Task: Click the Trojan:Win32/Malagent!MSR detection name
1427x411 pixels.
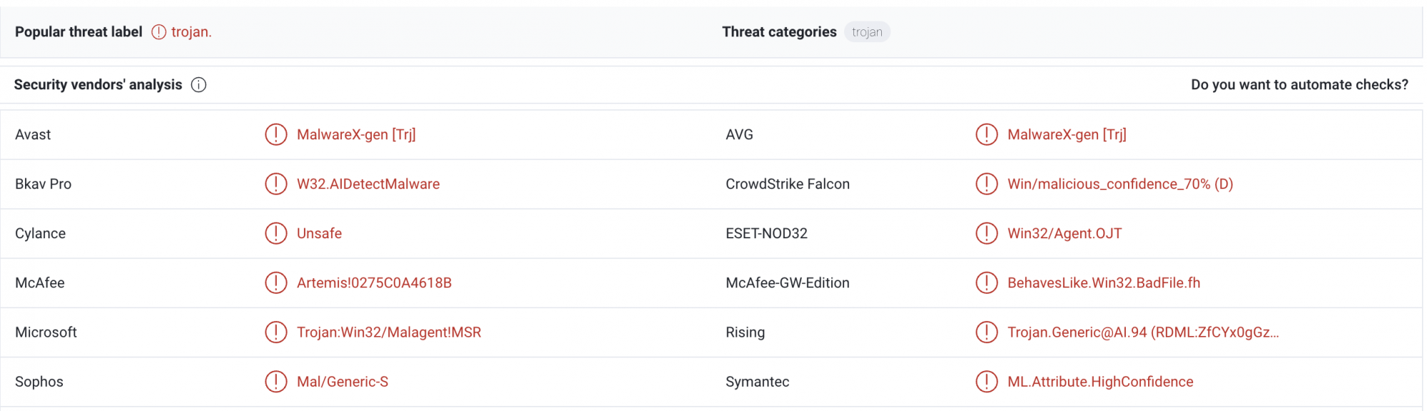Action: [389, 333]
